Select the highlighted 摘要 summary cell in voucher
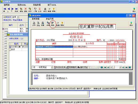The height and width of the screenshot is (104, 138). tap(54, 47)
